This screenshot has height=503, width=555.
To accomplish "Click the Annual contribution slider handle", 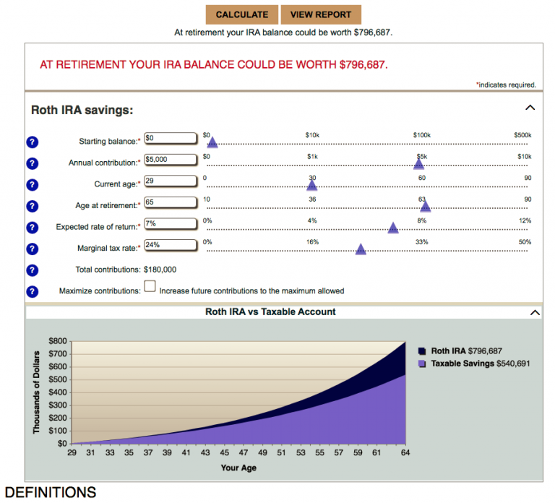I will 418,164.
